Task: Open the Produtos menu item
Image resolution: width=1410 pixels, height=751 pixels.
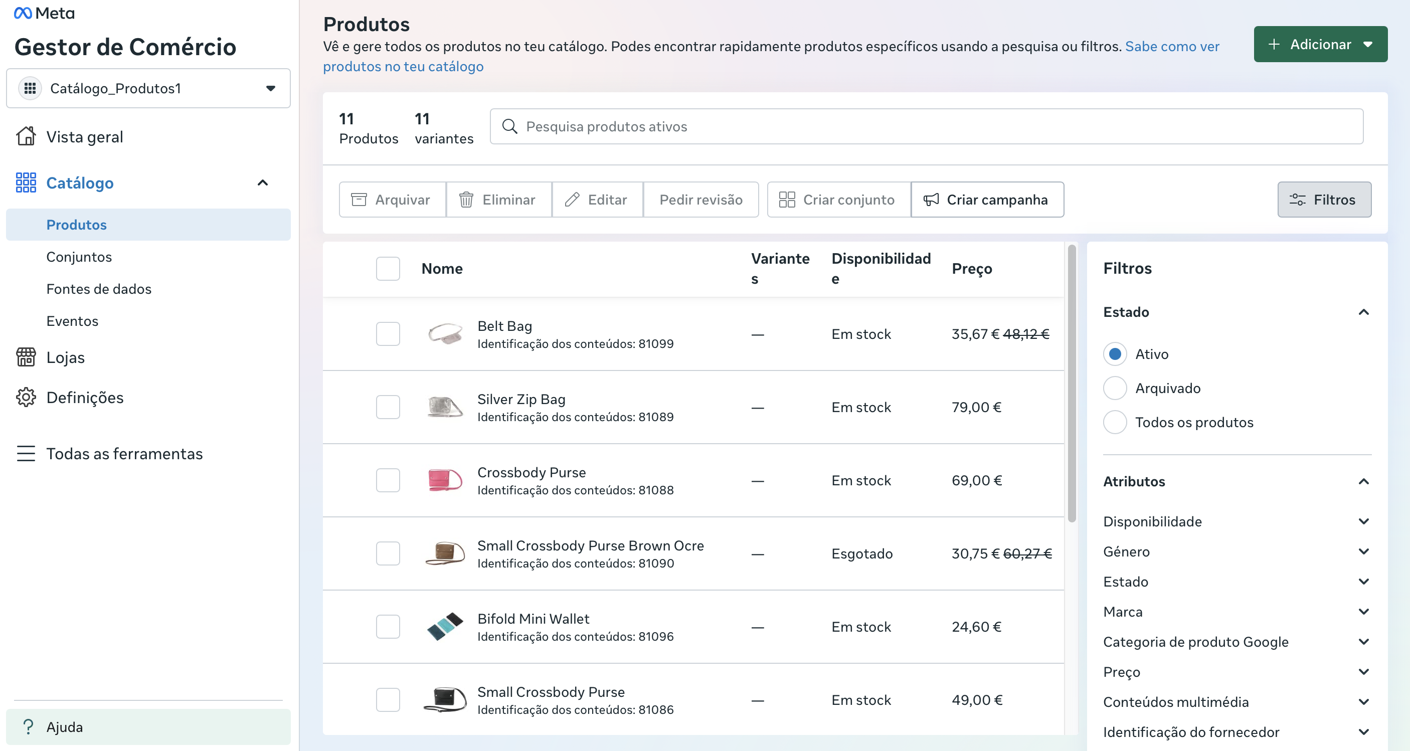Action: tap(148, 225)
